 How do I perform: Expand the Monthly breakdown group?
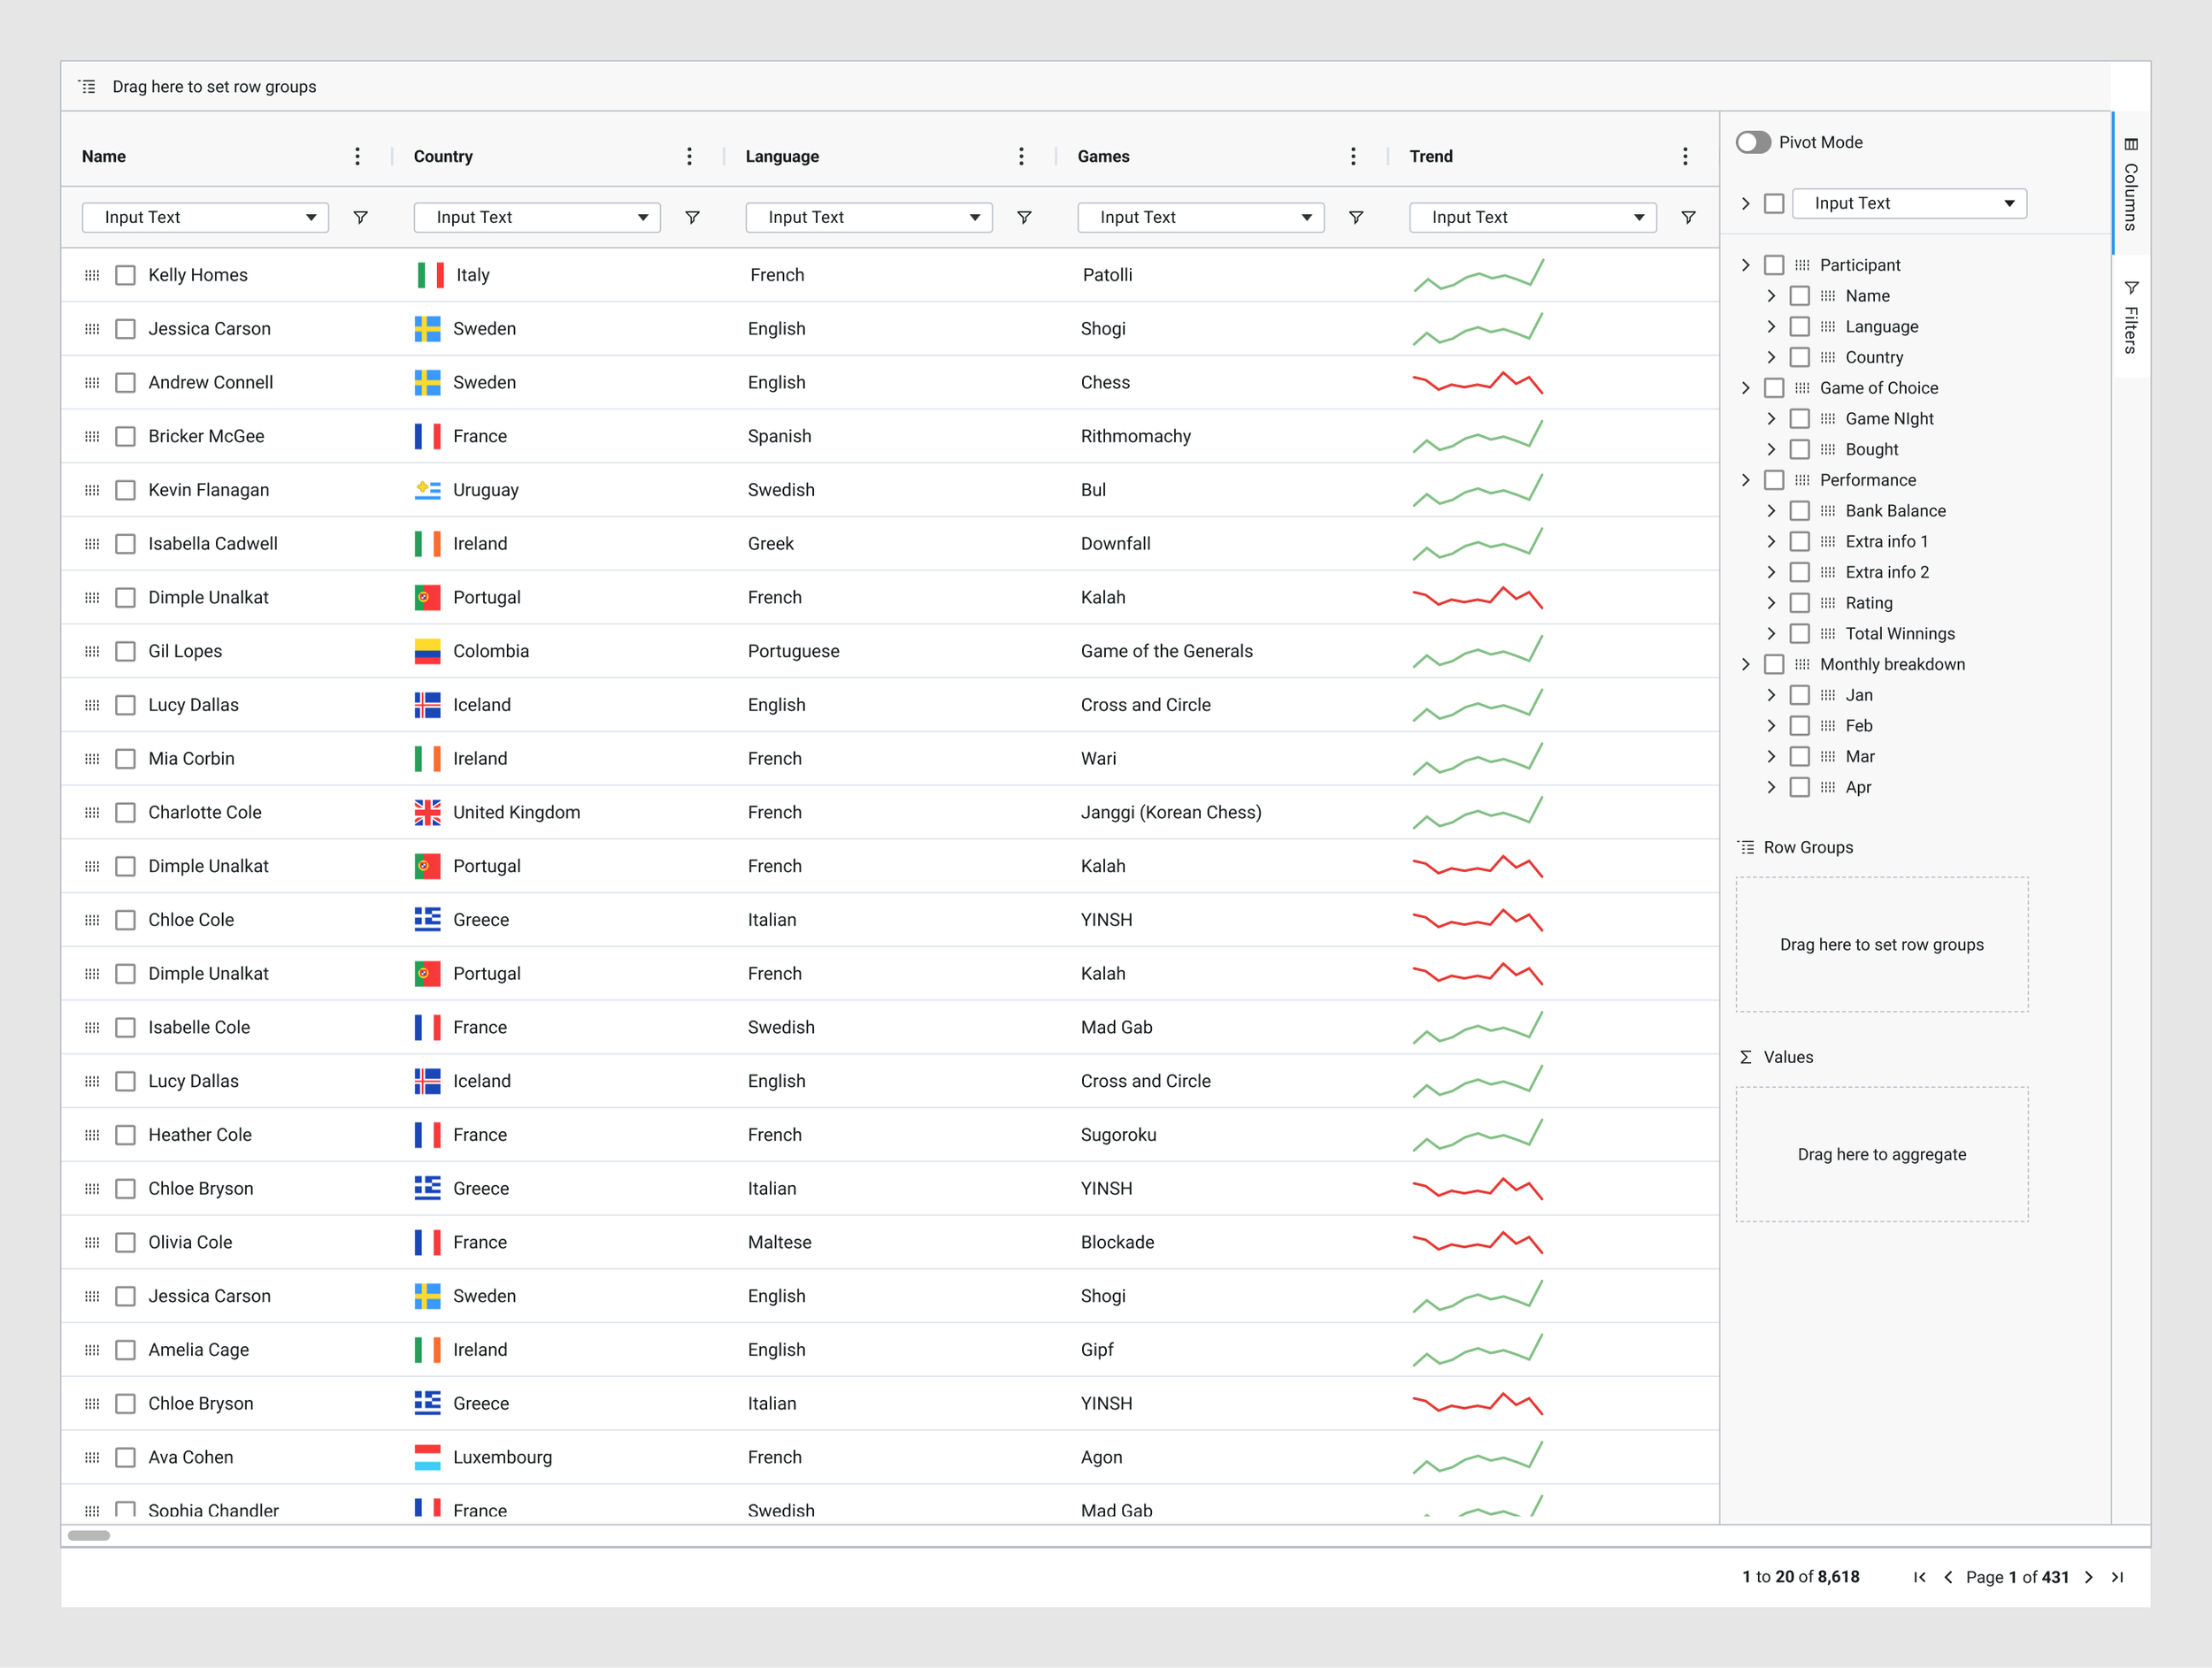pyautogui.click(x=1745, y=664)
